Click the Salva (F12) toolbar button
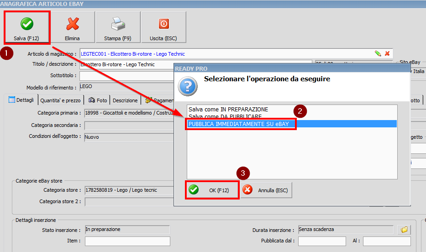 tap(27, 27)
